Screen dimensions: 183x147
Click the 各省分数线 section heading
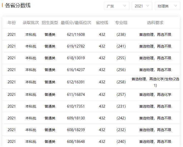(x=18, y=5)
